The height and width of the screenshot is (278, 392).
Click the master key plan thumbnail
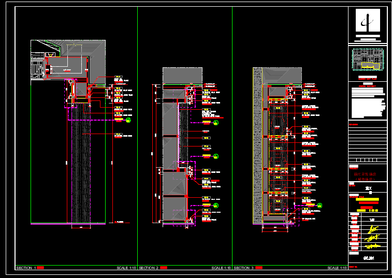[x=368, y=60]
